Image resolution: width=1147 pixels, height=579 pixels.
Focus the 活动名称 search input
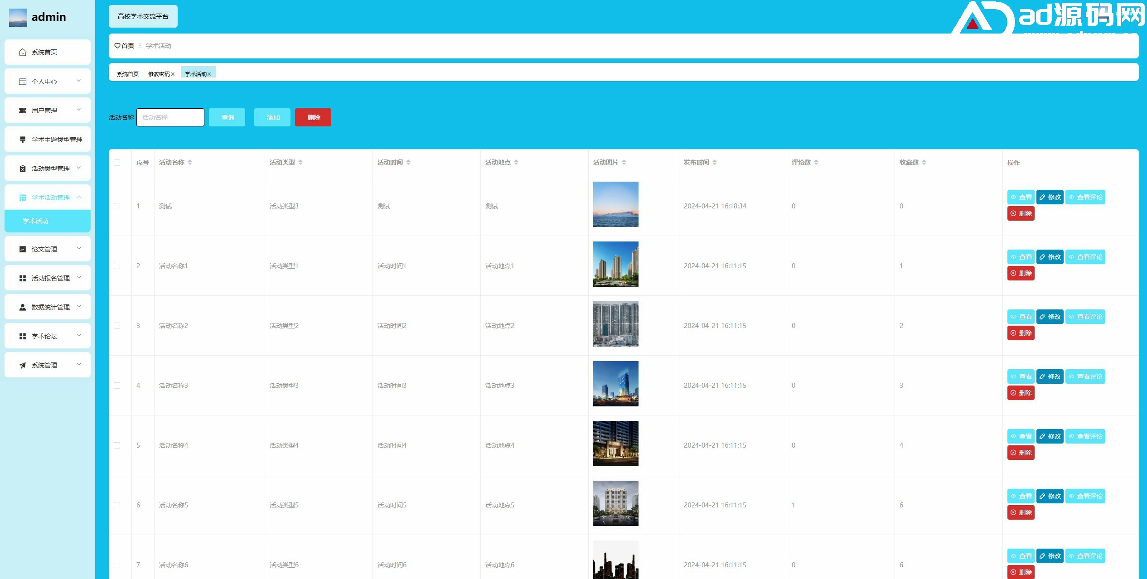click(x=170, y=117)
